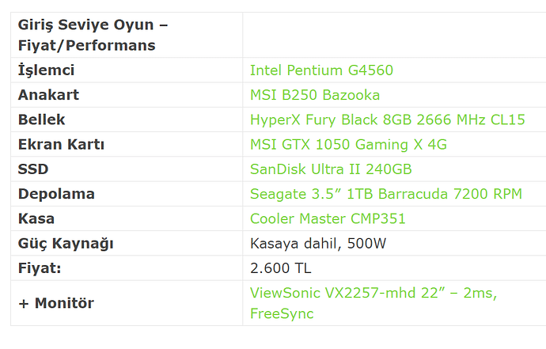Click the Güç Kaynağı row label
Screen dimensions: 546x349
point(66,244)
